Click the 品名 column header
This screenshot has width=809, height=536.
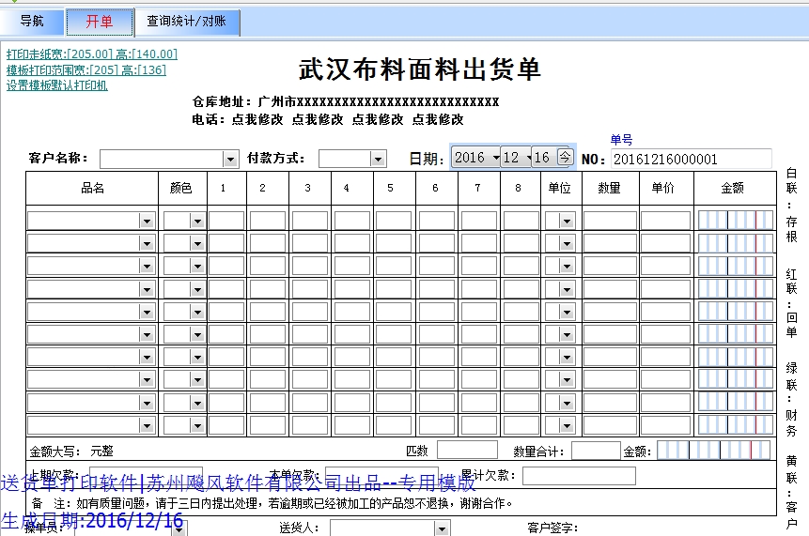coord(92,188)
